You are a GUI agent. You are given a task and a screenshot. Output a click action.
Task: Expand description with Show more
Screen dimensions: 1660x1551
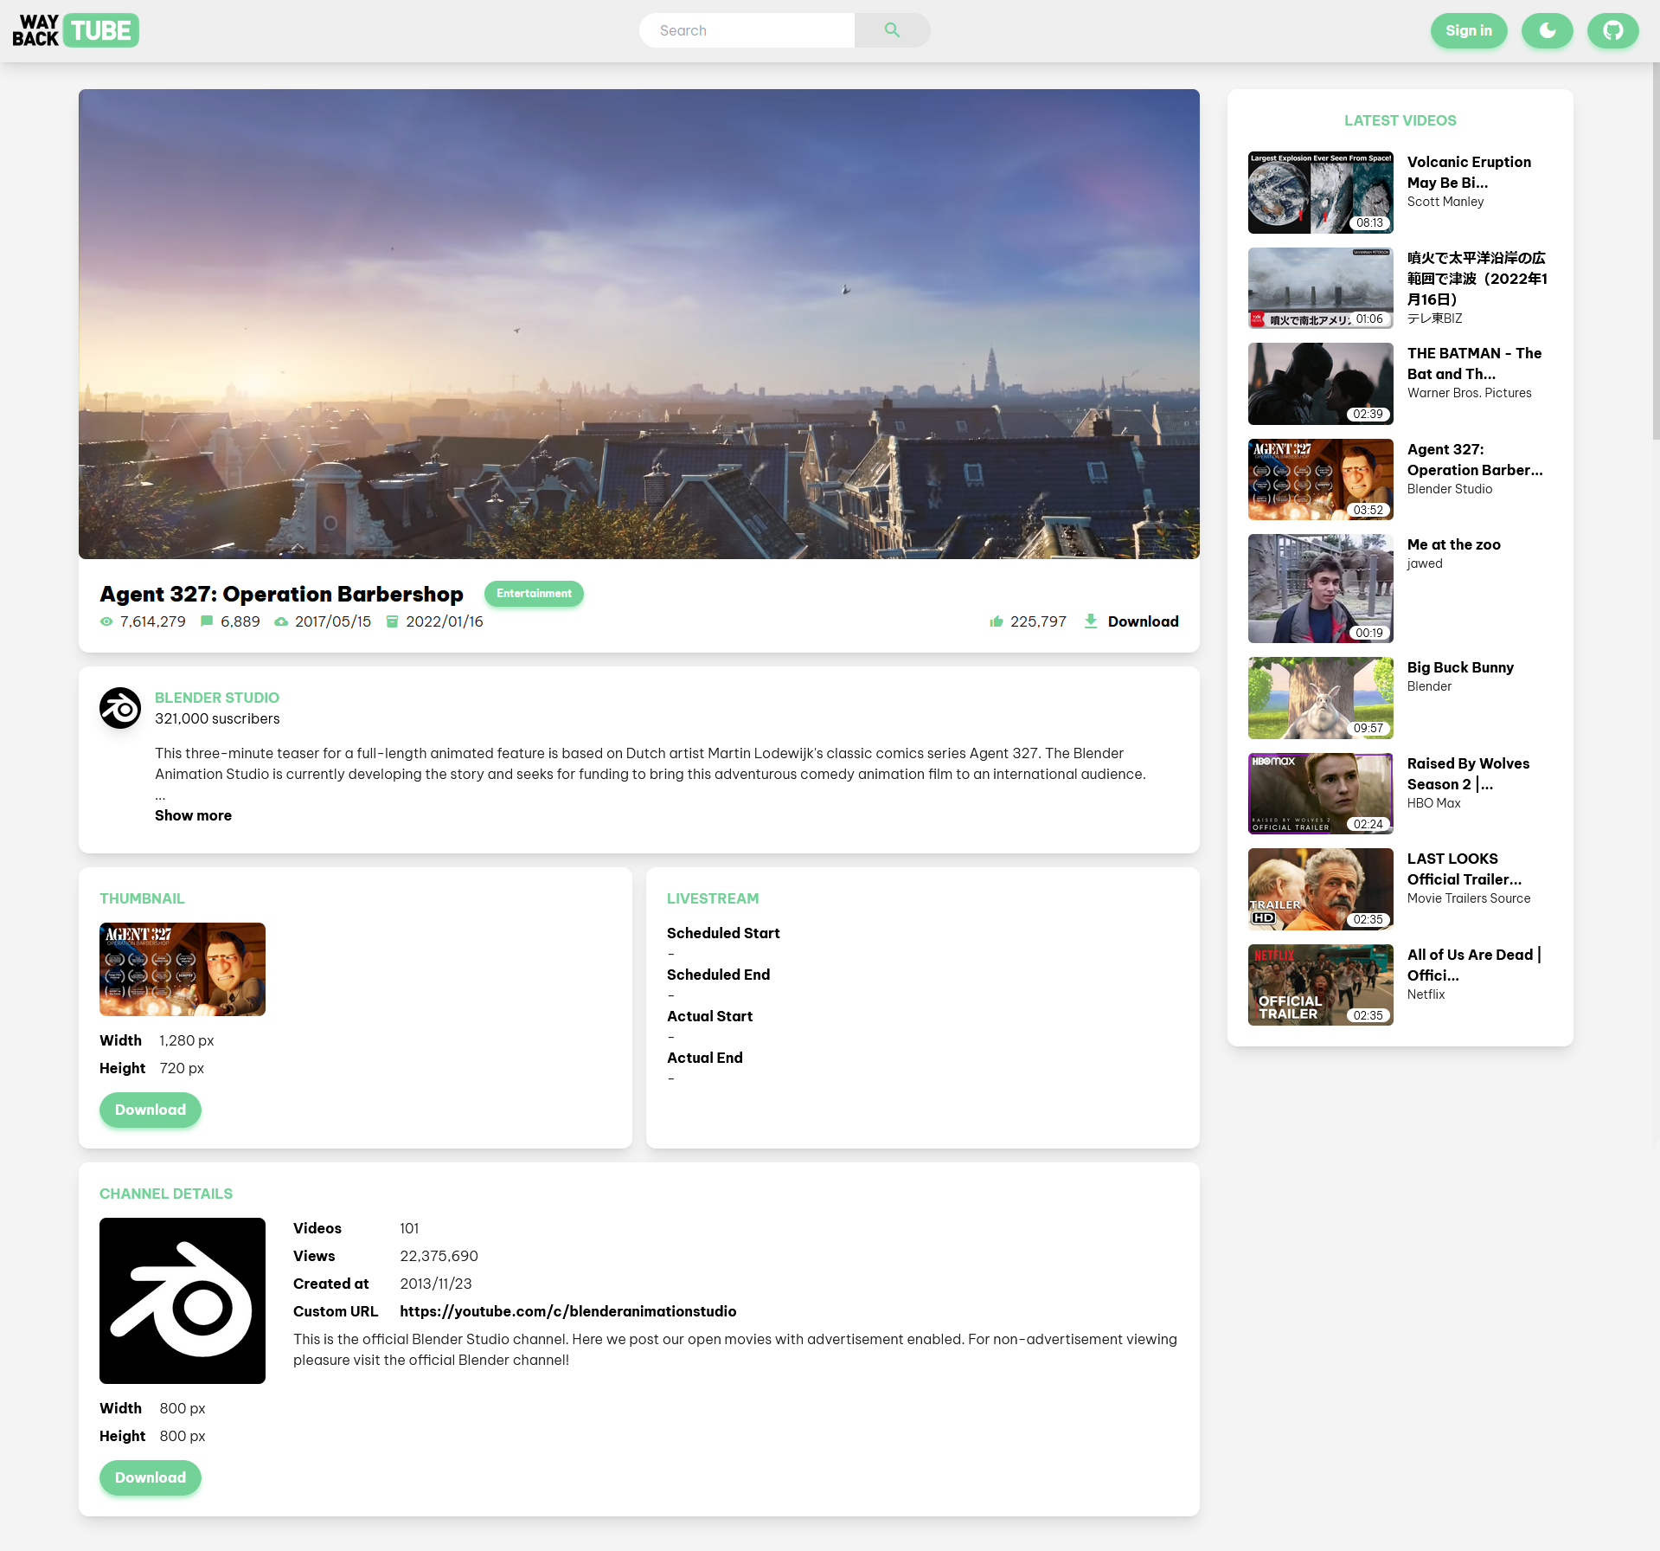[x=193, y=815]
